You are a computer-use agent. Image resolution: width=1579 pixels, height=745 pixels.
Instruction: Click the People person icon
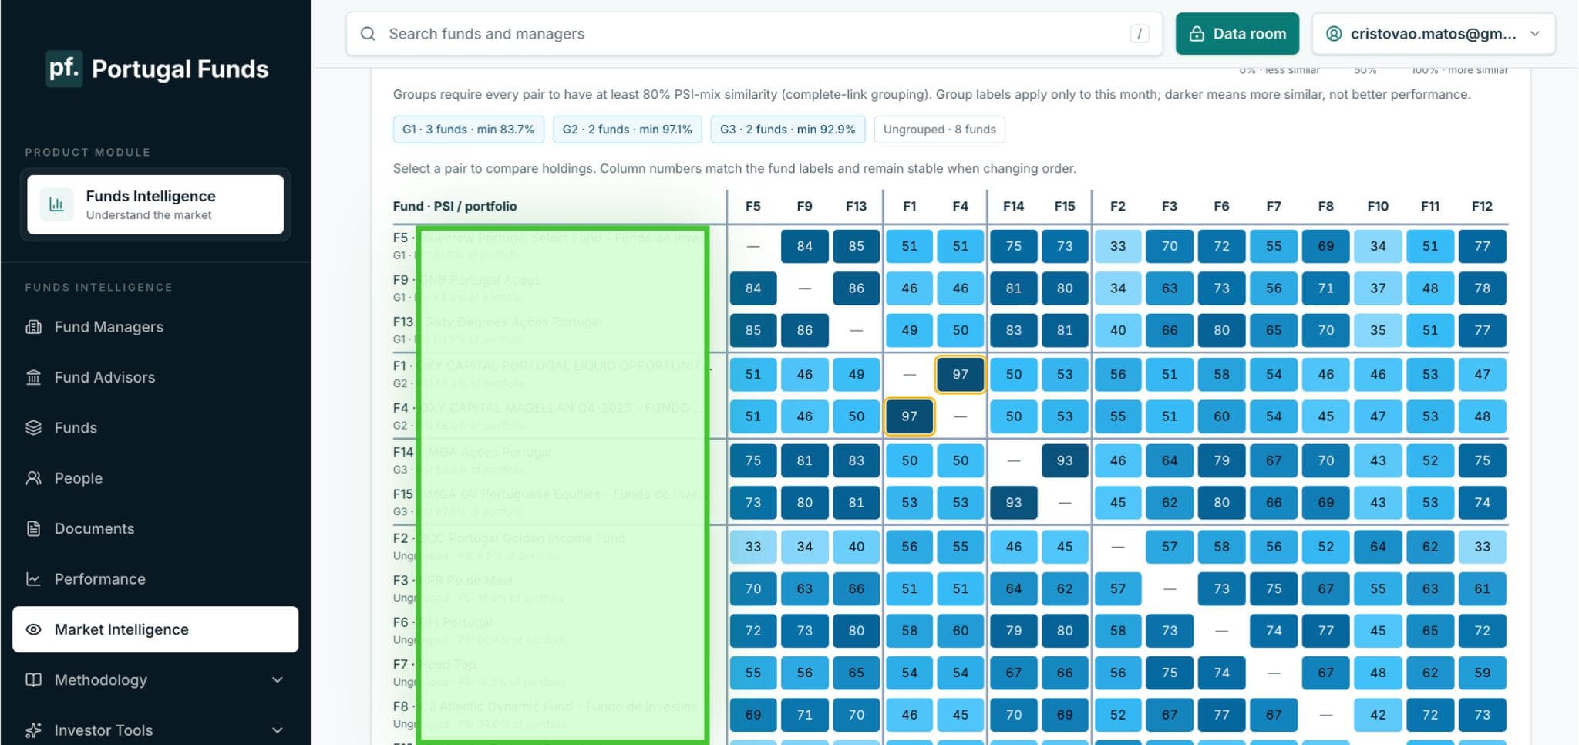coord(33,478)
